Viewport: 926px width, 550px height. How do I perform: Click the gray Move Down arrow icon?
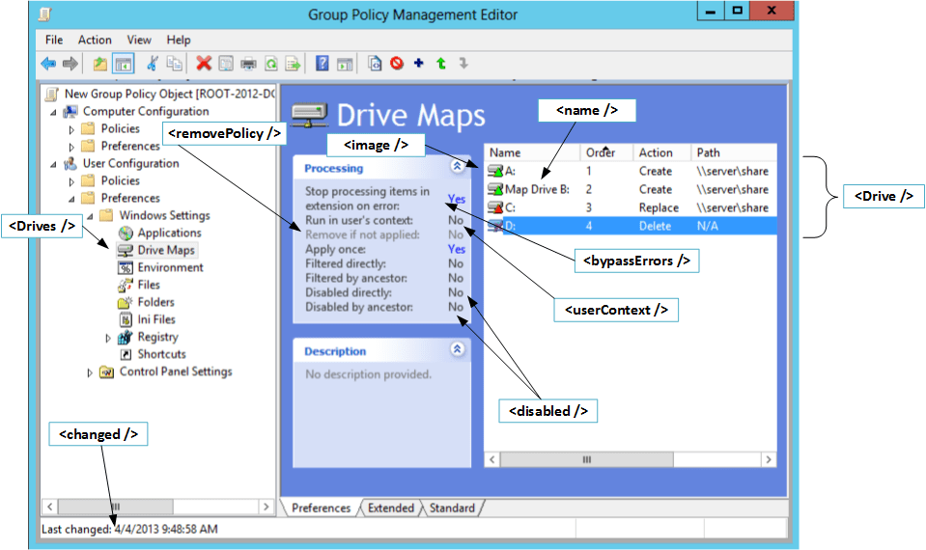[463, 63]
